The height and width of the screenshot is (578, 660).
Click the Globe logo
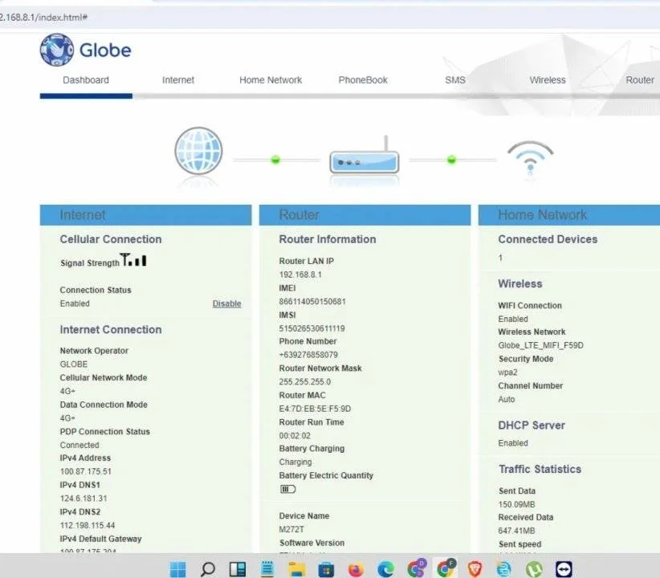(x=85, y=50)
